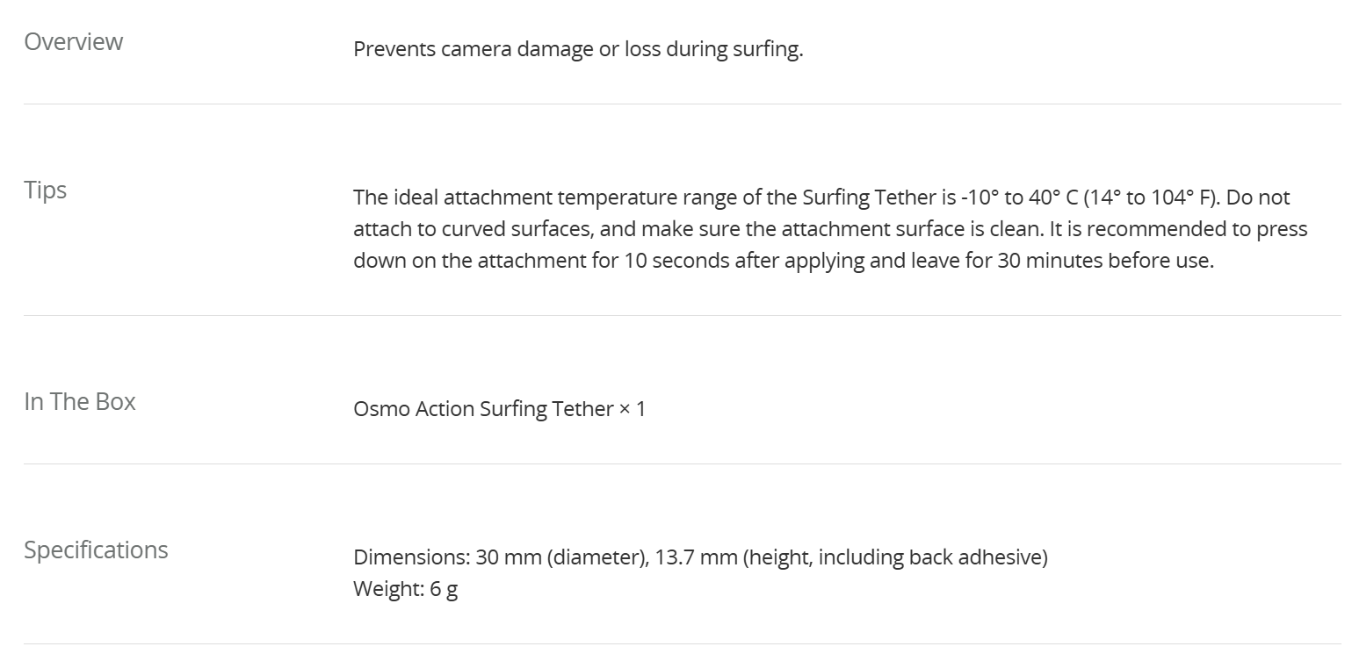Viewport: 1352px width, 661px height.
Task: Select the Specifications section heading
Action: coord(96,550)
